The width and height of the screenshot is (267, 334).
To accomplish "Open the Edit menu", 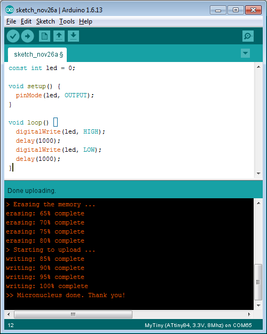I will pos(26,21).
